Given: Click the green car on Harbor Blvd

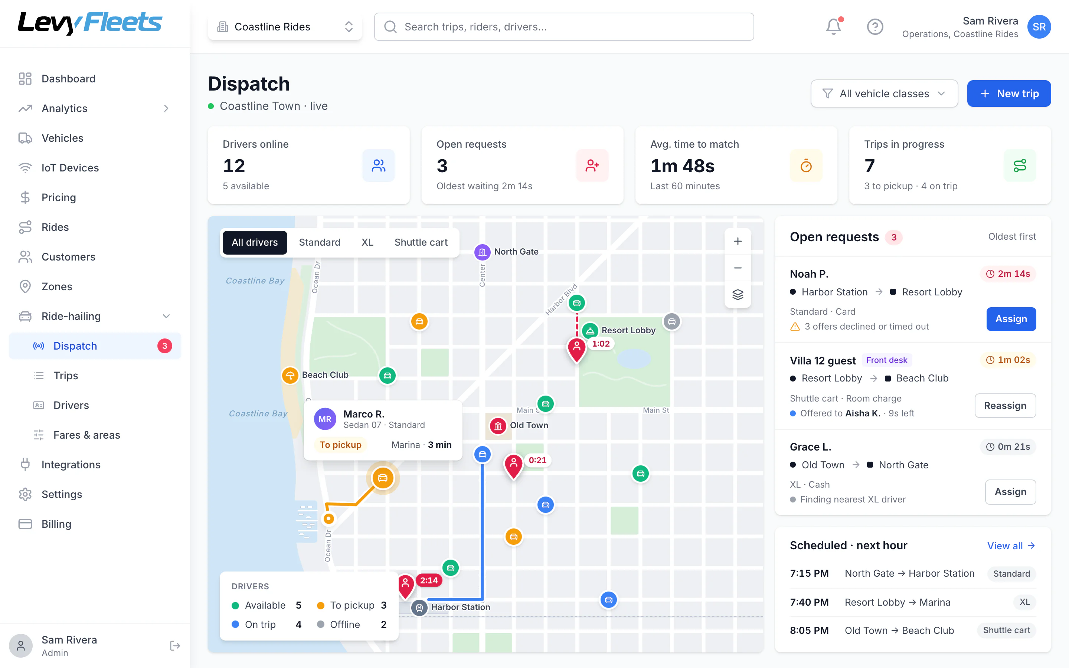Looking at the screenshot, I should point(576,303).
